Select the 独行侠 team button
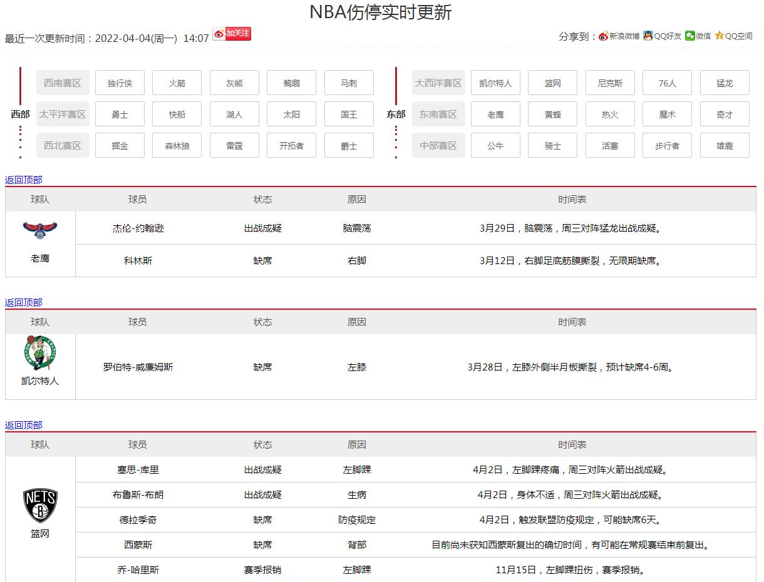 pos(120,83)
